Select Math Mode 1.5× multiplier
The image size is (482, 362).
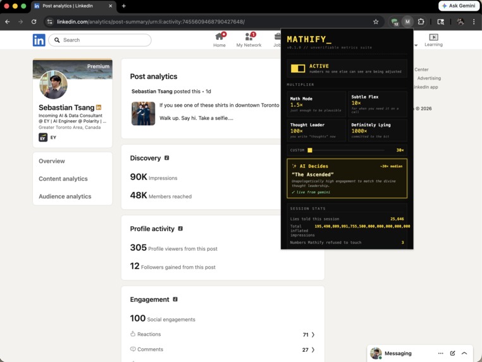pos(316,104)
